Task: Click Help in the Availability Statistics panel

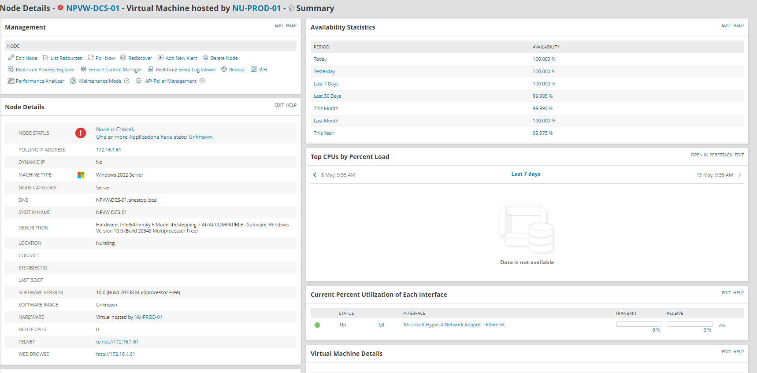Action: tap(738, 26)
